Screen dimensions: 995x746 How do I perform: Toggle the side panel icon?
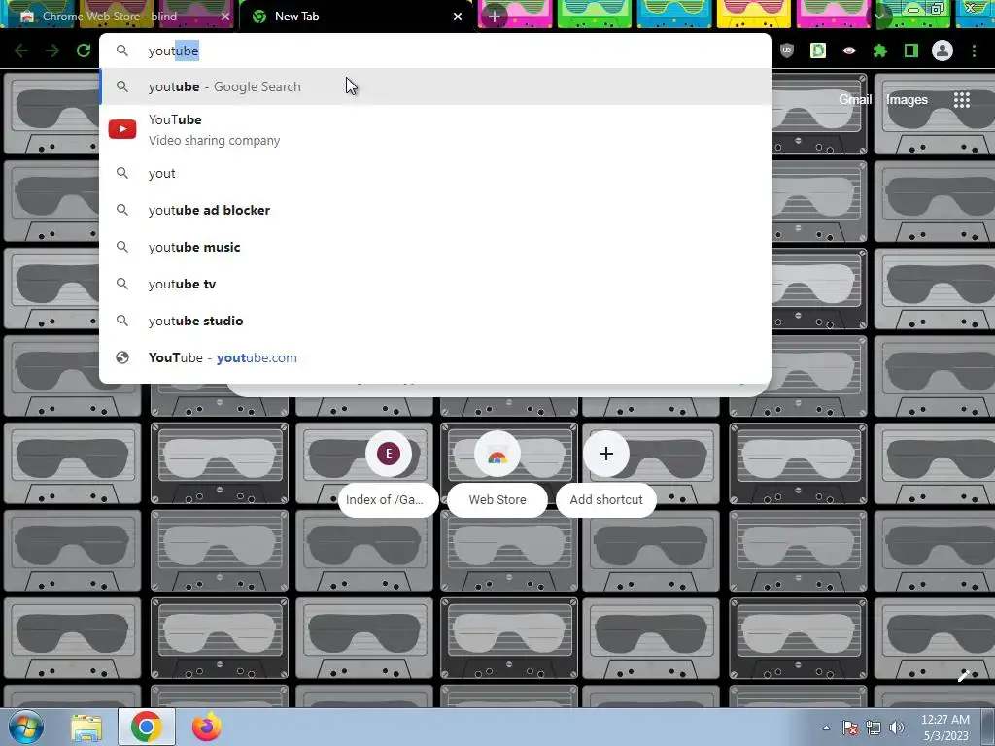click(911, 51)
